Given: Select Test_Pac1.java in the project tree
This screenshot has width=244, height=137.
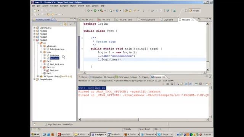Looking at the screenshot, I should 57,64.
